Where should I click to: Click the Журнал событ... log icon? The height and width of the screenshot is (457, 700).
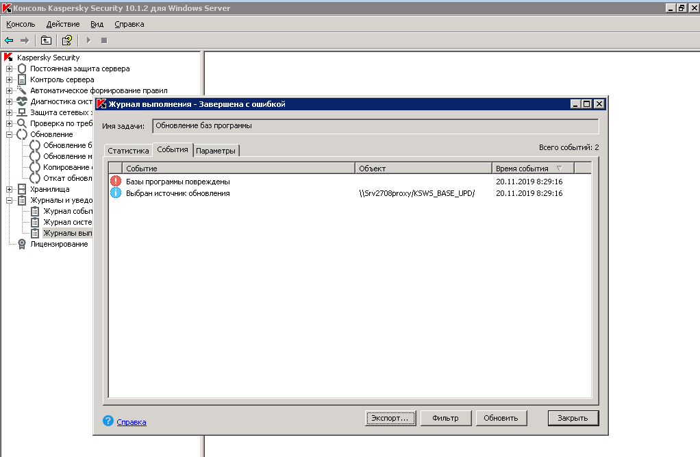point(35,211)
